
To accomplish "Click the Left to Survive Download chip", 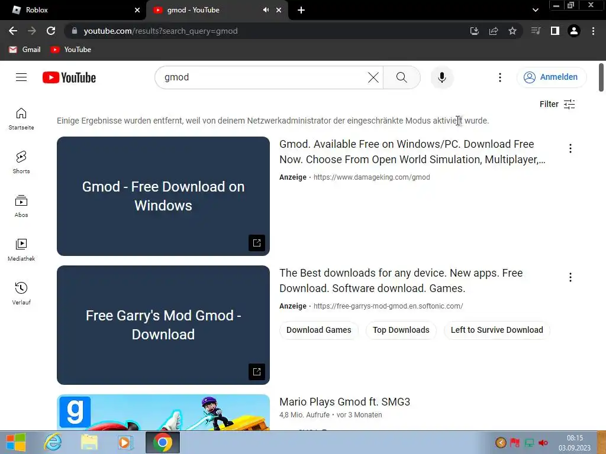I will point(497,330).
